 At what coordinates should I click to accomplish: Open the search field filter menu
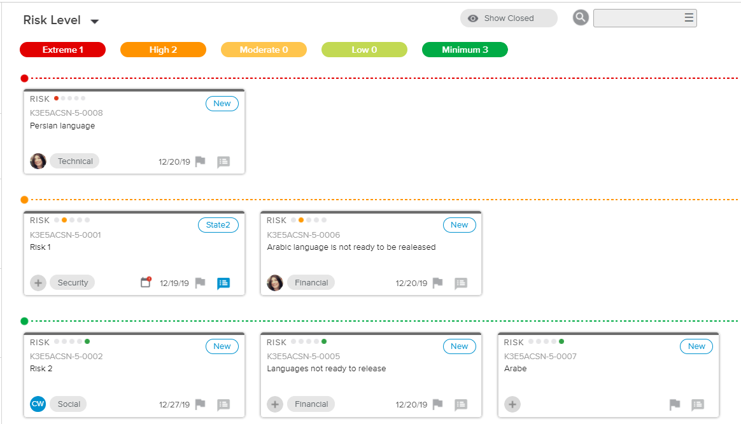(x=689, y=18)
